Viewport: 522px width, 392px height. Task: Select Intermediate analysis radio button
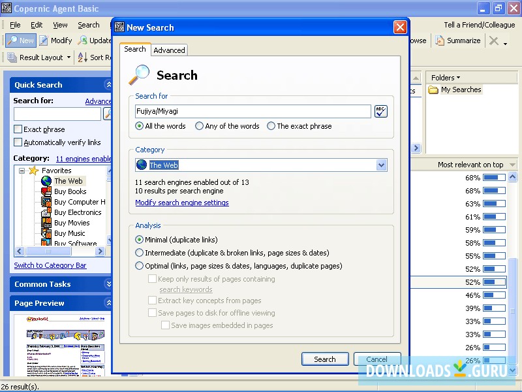[x=139, y=253]
